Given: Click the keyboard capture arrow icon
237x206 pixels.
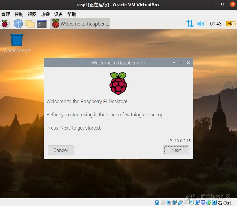Looking at the screenshot, I should pyautogui.click(x=214, y=202).
